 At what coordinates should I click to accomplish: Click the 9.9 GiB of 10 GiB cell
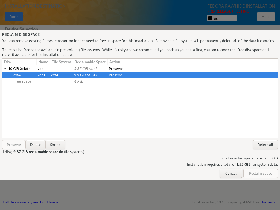coord(88,75)
